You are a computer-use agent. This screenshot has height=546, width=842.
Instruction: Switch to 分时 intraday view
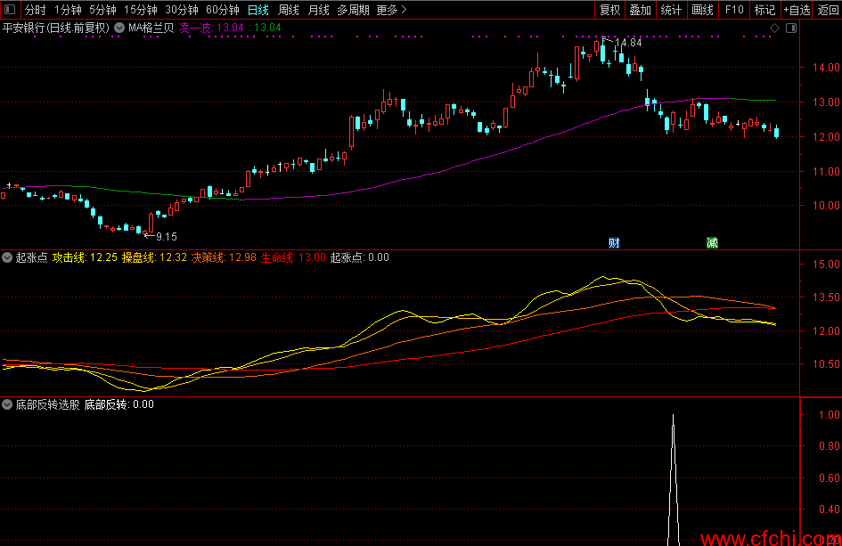click(36, 10)
